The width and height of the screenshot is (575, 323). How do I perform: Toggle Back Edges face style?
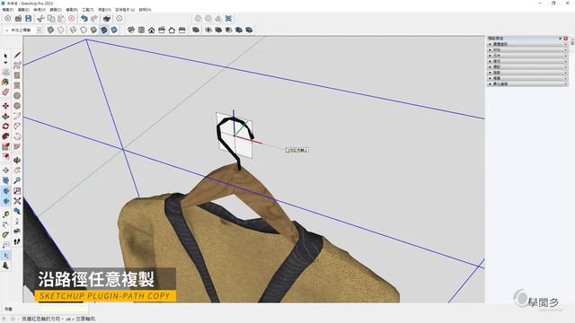click(60, 30)
